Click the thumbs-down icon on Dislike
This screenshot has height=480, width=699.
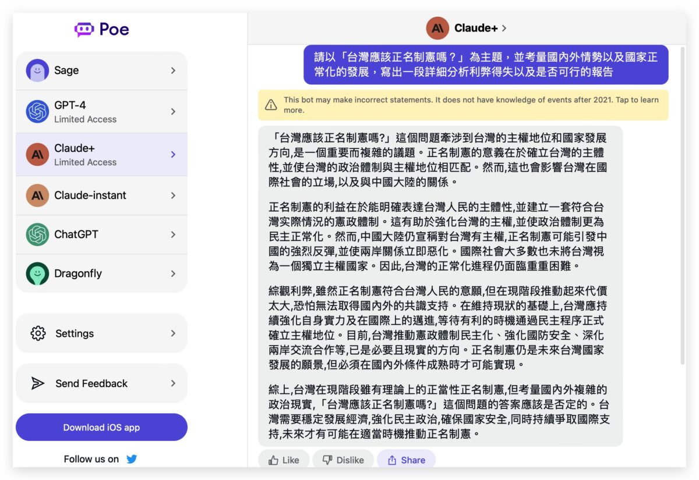(x=327, y=460)
